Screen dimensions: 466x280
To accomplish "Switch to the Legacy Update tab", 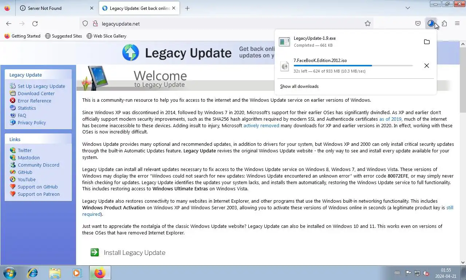I will click(139, 8).
